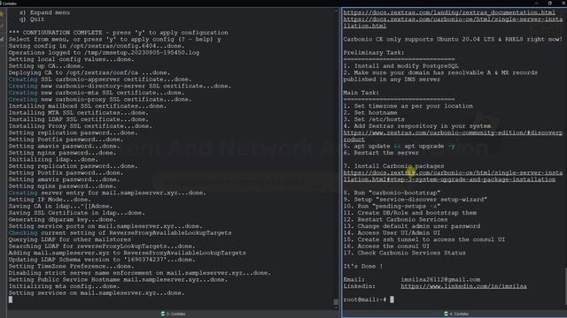Click '1. Install and modify PostgreSQL' line

(400, 66)
